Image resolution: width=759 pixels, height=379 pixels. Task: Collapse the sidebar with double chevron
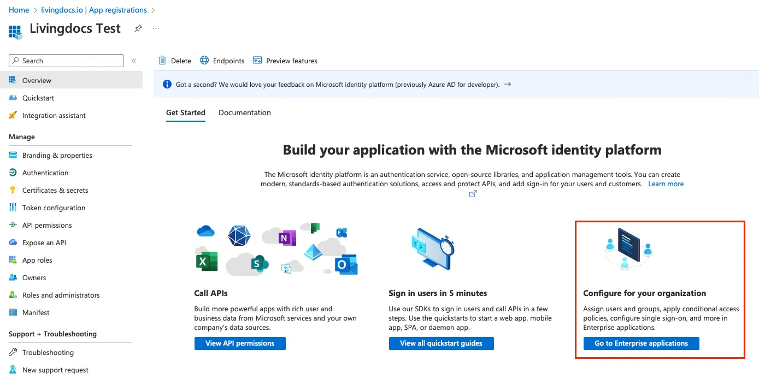(x=134, y=61)
